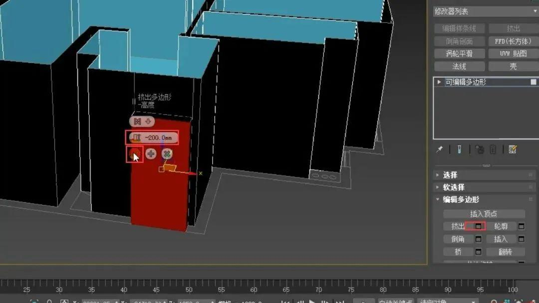539x303 pixels.
Task: Click the 桥 button
Action: (x=458, y=252)
